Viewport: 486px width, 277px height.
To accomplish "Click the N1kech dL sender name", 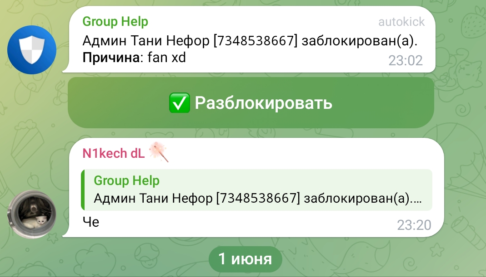I will (x=114, y=153).
